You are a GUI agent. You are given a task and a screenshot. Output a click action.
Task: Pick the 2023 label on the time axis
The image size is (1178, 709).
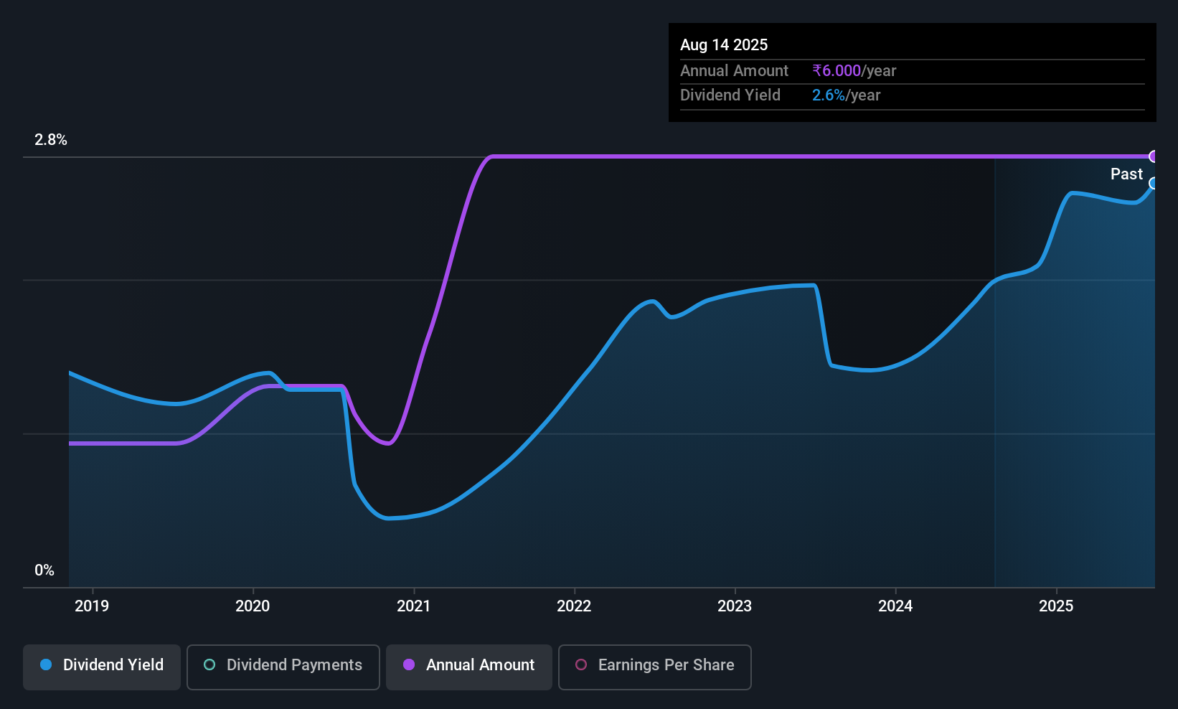pos(735,606)
